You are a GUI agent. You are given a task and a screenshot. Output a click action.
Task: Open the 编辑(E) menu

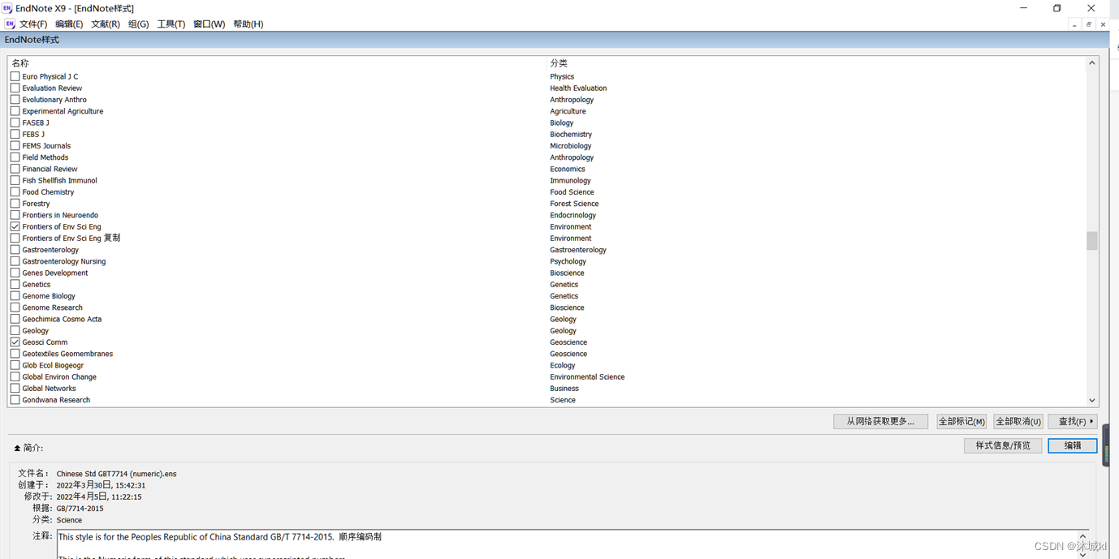[x=69, y=24]
